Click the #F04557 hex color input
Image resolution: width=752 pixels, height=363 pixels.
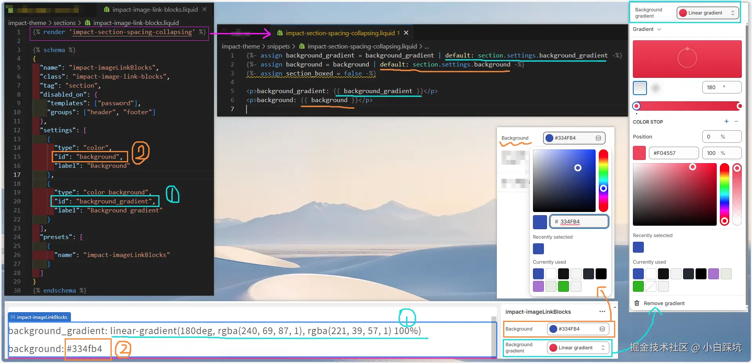674,153
